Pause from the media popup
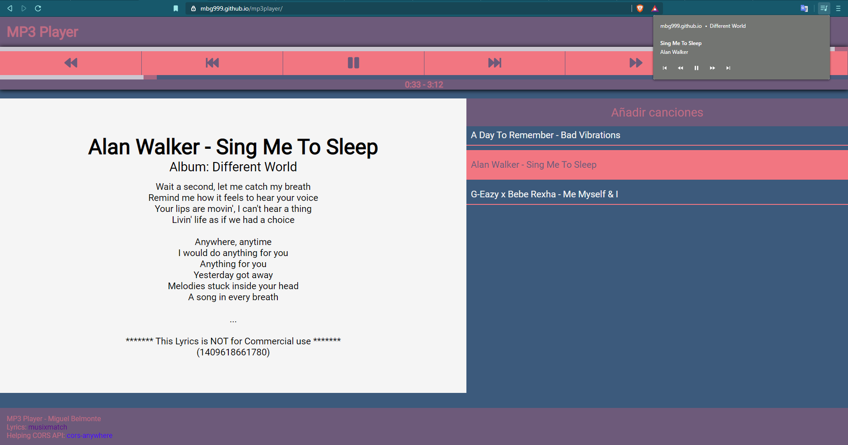The width and height of the screenshot is (848, 445). click(x=697, y=68)
